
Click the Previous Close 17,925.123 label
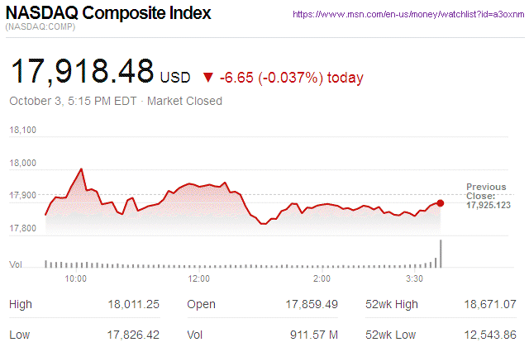click(486, 196)
